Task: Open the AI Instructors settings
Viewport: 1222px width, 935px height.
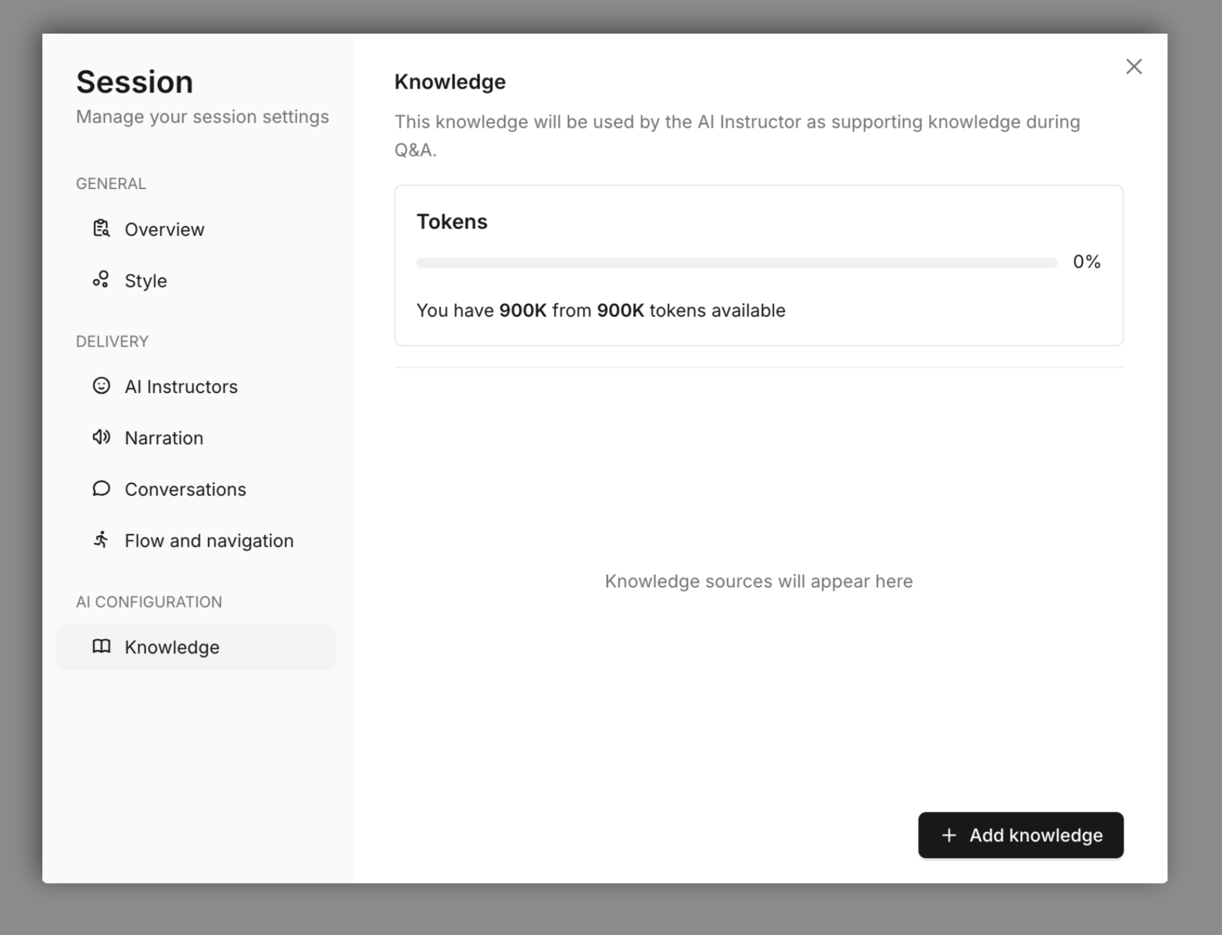Action: tap(182, 386)
